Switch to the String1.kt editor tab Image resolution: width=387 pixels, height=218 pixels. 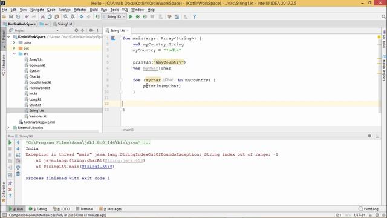(x=117, y=31)
